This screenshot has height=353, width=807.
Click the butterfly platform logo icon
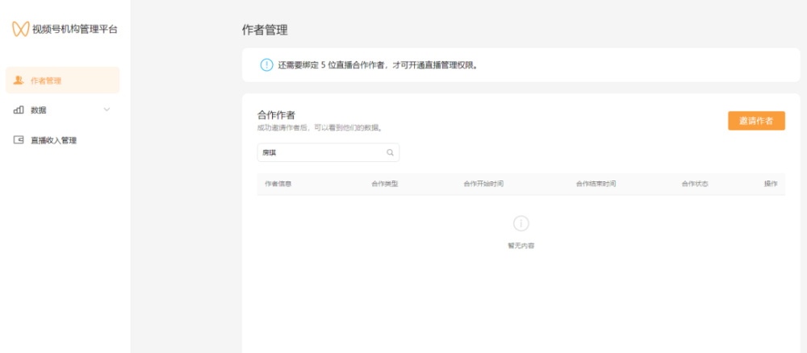click(21, 29)
